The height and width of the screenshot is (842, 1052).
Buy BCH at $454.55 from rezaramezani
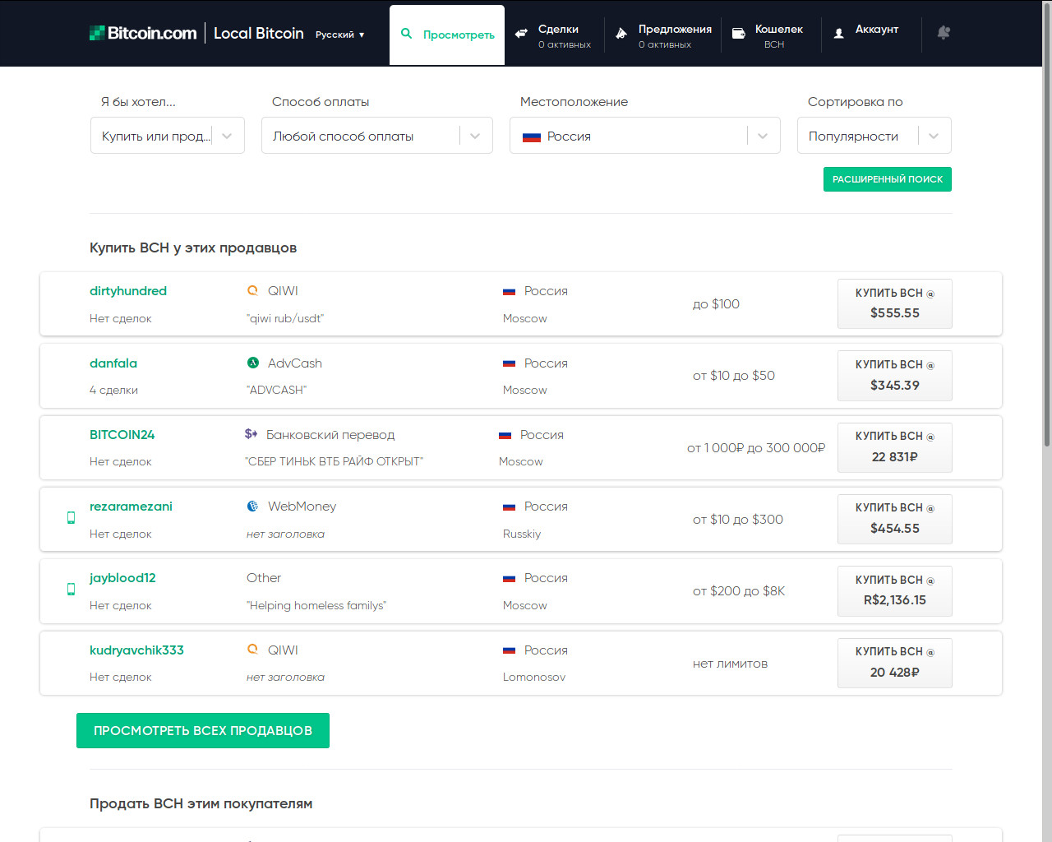tap(895, 519)
